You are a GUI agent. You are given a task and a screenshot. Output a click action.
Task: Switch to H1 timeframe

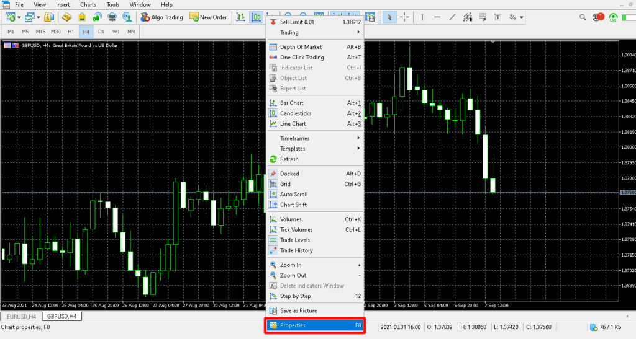pos(71,32)
